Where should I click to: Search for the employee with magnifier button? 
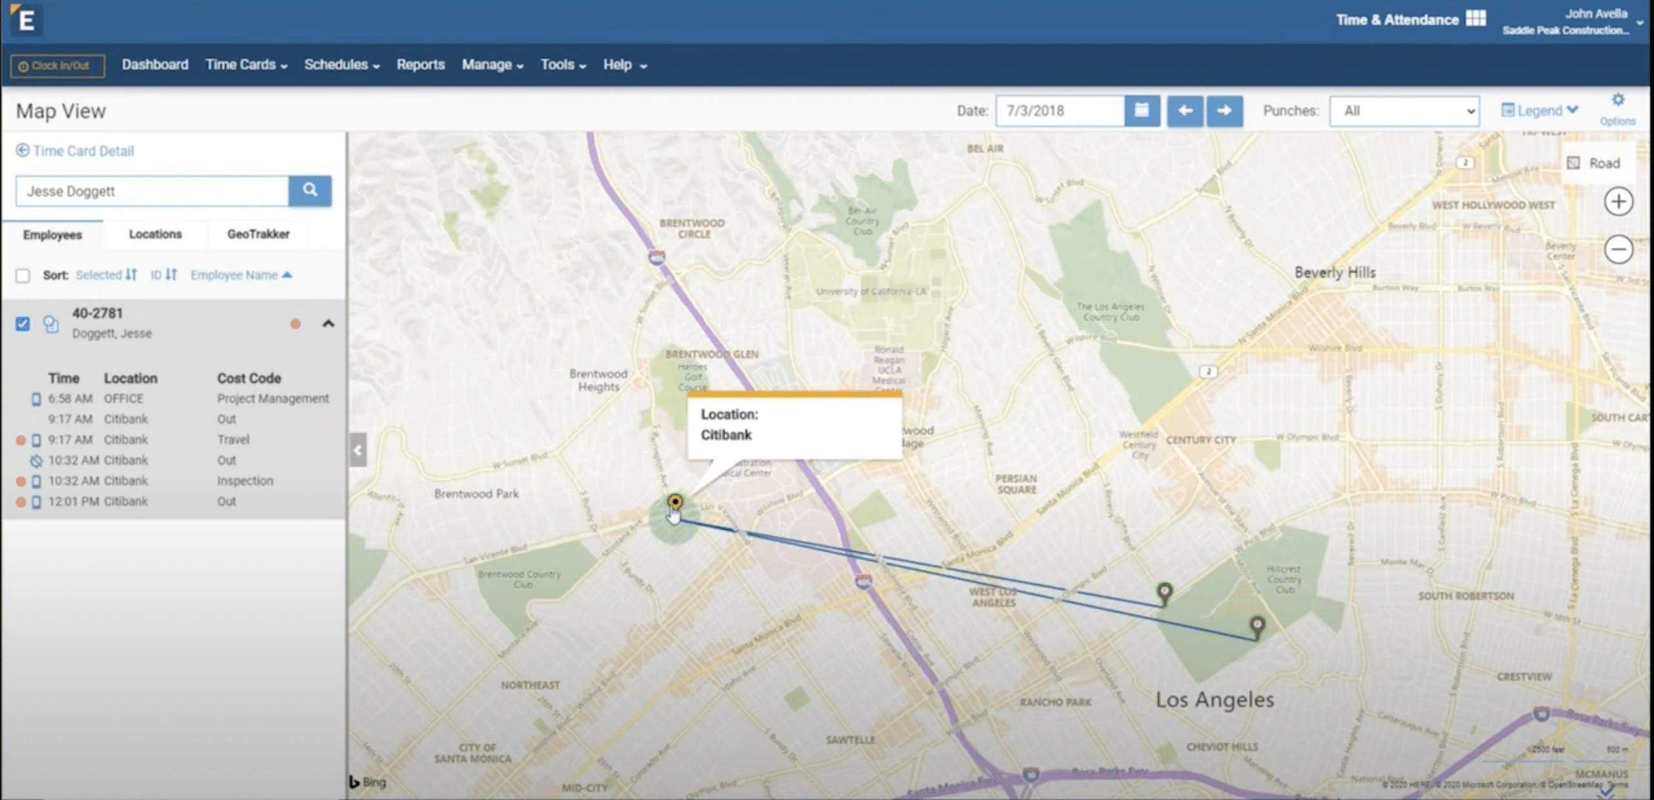click(310, 190)
